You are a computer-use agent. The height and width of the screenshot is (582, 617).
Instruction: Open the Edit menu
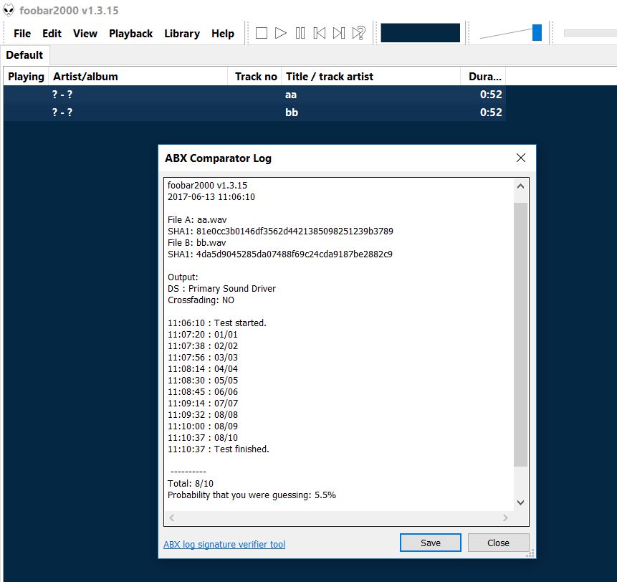pyautogui.click(x=52, y=34)
